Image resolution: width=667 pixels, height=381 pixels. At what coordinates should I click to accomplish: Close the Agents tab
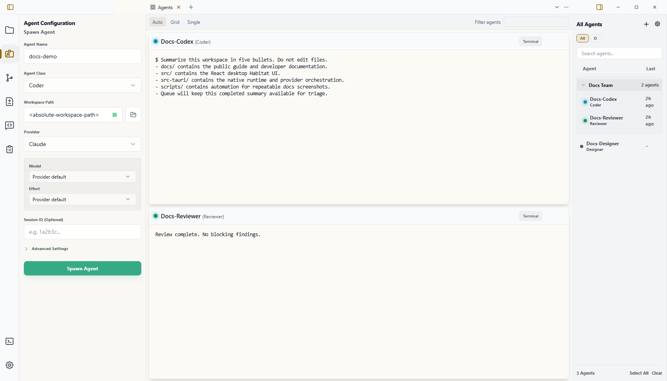[x=179, y=7]
